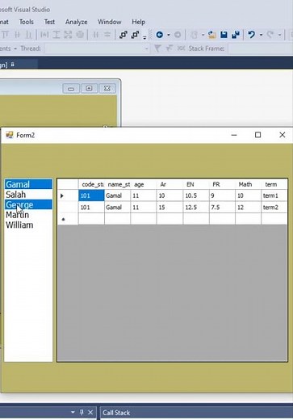This screenshot has height=420, width=293.
Task: Click Send to Back layout icon
Action: 135,35
